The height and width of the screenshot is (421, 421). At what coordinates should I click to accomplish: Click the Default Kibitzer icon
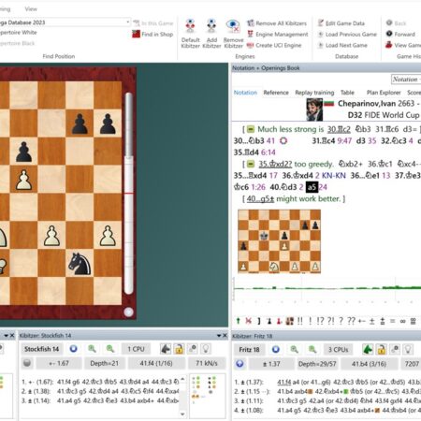190,33
